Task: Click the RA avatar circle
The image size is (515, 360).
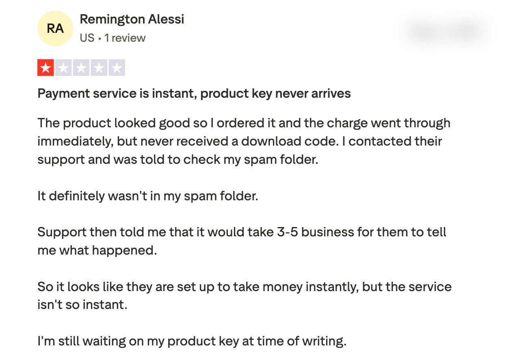Action: click(x=55, y=28)
